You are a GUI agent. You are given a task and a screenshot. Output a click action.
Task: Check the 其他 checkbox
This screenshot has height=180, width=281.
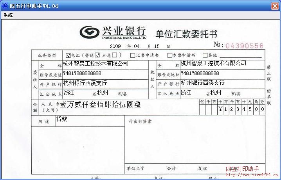[205, 55]
